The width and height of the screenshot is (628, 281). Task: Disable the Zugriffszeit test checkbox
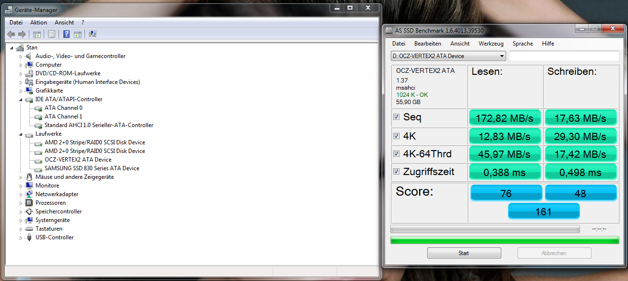click(x=396, y=172)
